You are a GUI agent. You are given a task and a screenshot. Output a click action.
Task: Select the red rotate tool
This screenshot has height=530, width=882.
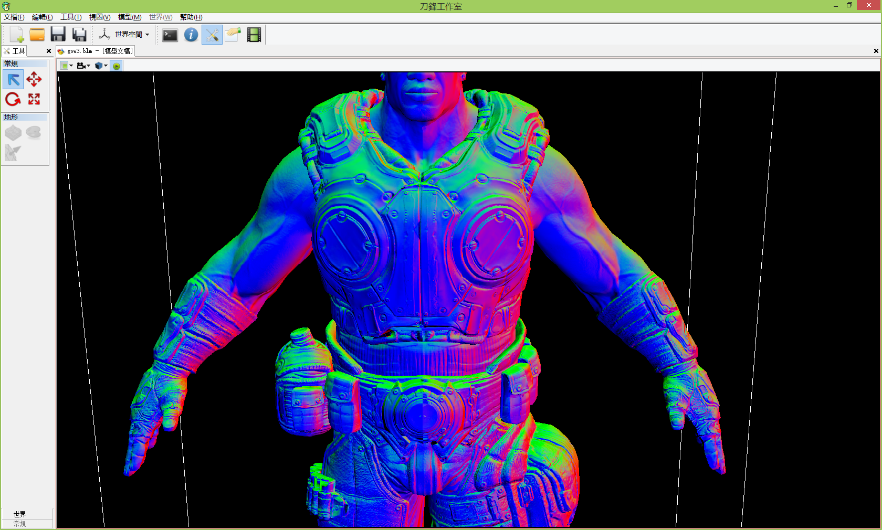(x=13, y=99)
